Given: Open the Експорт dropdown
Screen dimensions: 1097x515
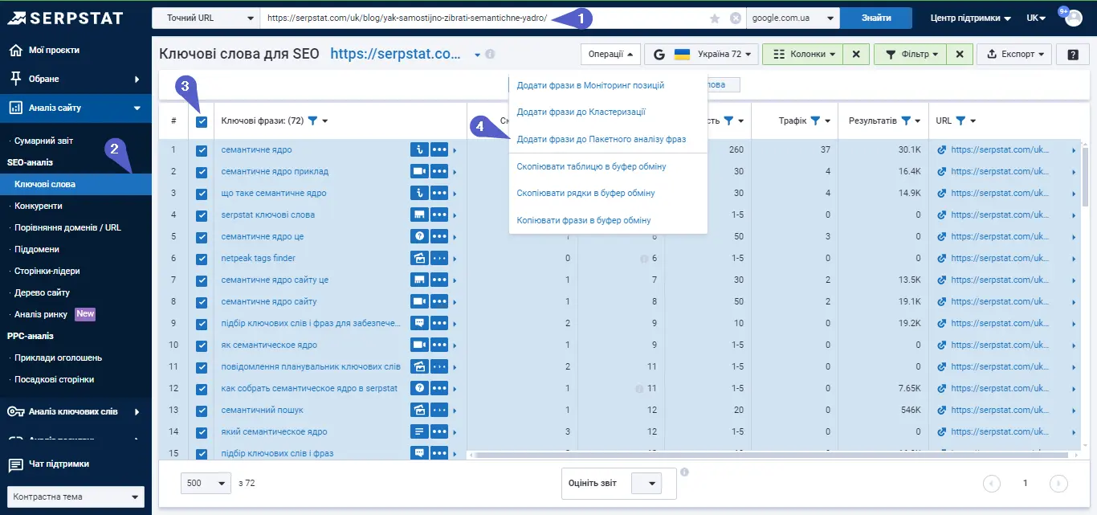Looking at the screenshot, I should 1014,54.
